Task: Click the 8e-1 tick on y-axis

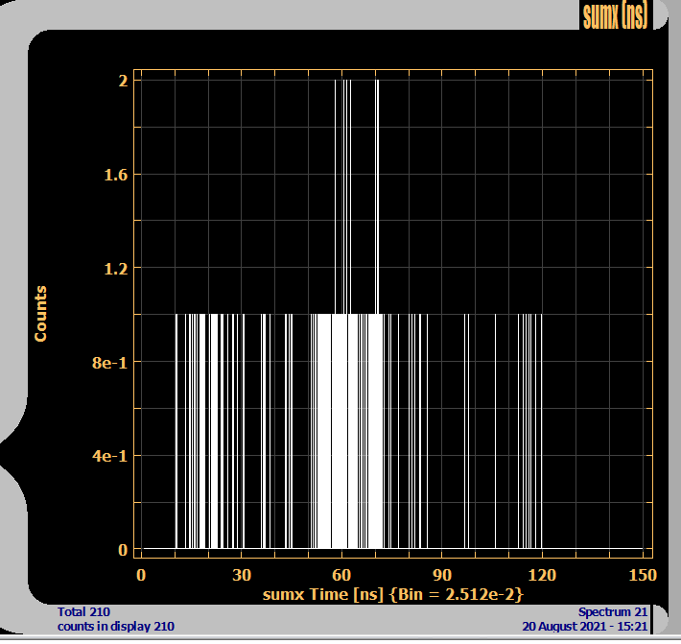Action: coord(110,362)
